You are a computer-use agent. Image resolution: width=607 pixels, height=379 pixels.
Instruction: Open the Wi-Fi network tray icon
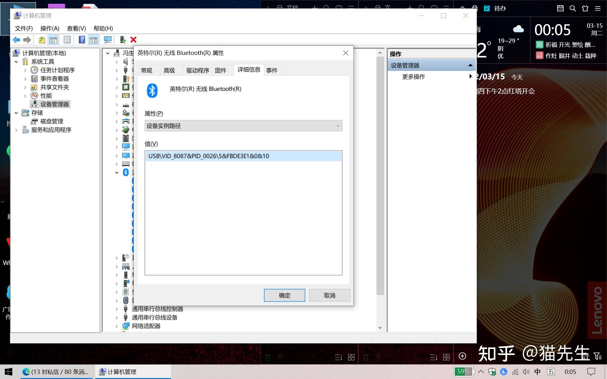pos(515,372)
